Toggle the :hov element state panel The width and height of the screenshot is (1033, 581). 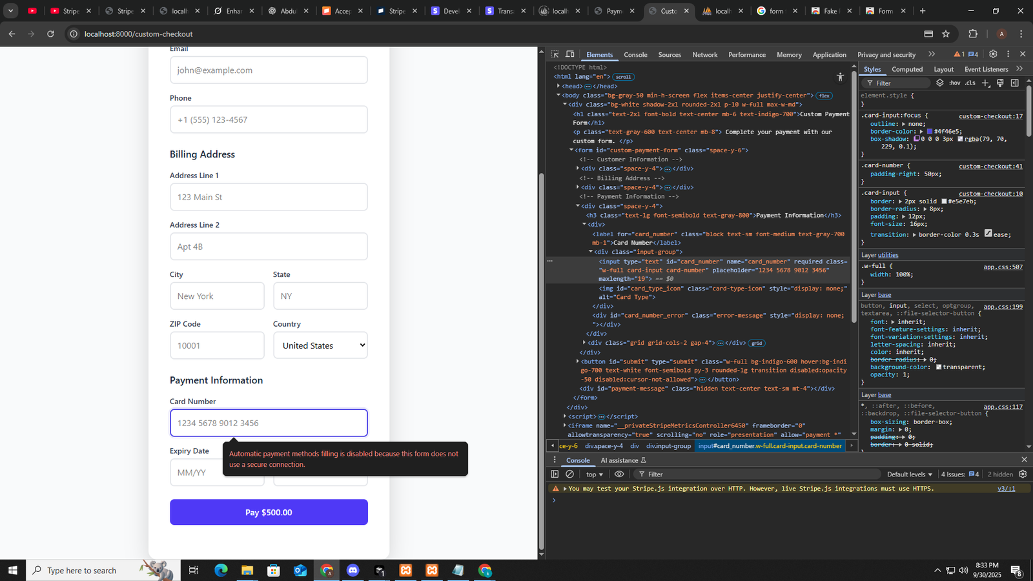[954, 83]
